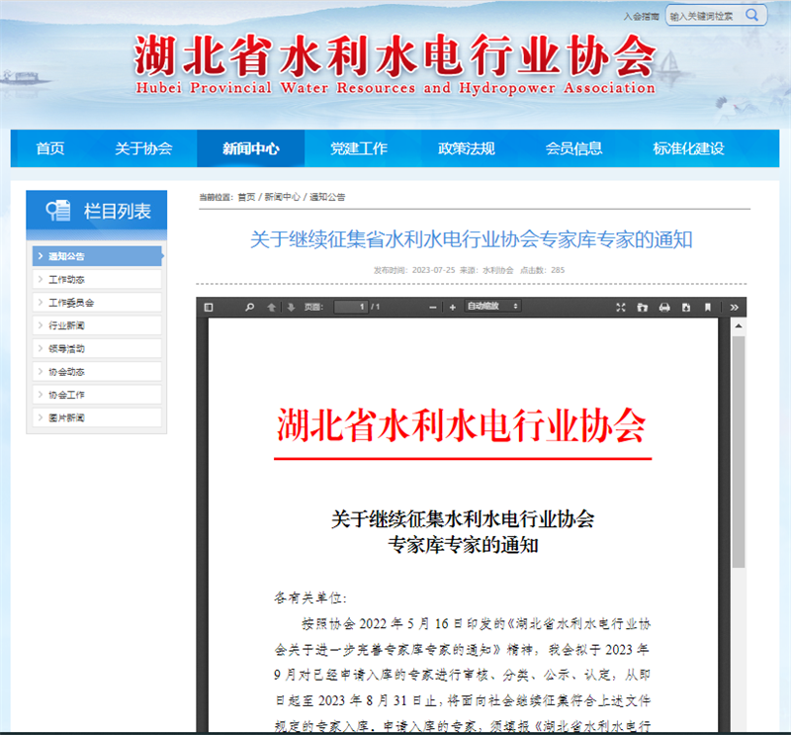The width and height of the screenshot is (791, 735).
Task: Go to the previous PDF page
Action: [x=273, y=307]
